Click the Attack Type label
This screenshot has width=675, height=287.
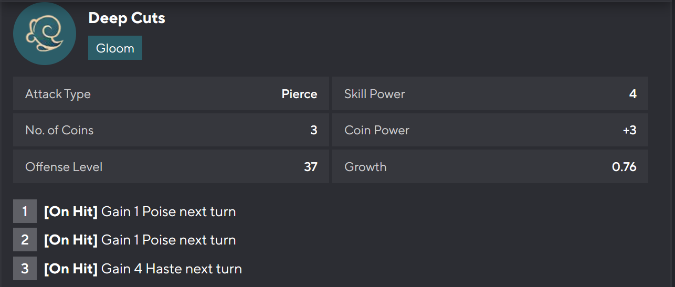click(x=58, y=94)
